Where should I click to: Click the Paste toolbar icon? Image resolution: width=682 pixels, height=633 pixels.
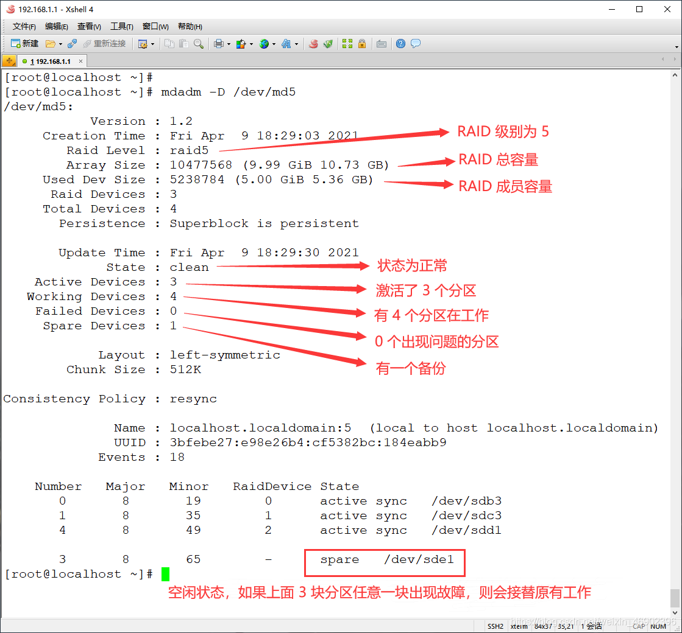[184, 44]
